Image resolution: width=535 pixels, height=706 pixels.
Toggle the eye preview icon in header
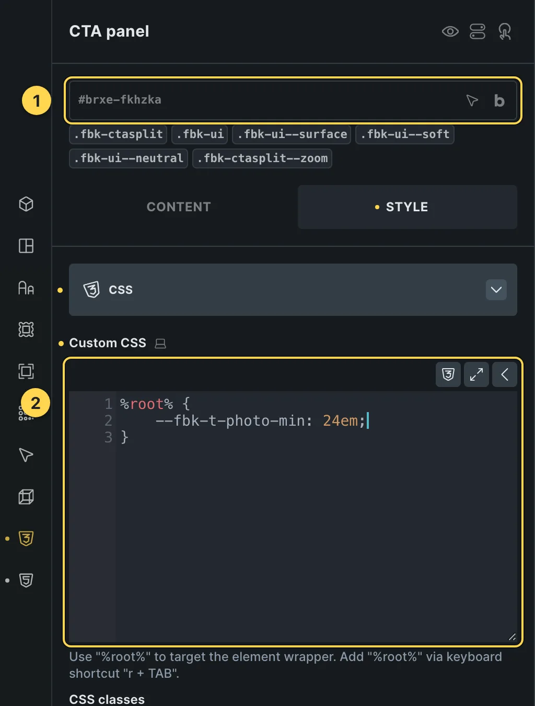click(x=450, y=32)
